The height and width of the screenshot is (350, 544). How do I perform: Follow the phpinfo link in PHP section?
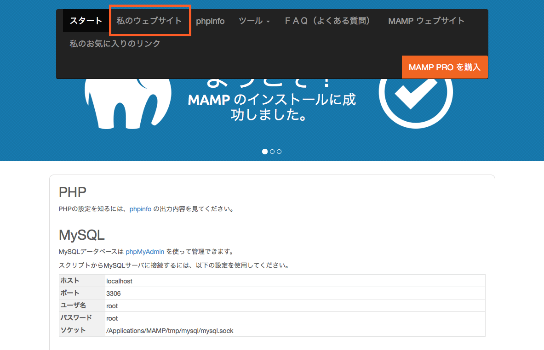(x=140, y=209)
